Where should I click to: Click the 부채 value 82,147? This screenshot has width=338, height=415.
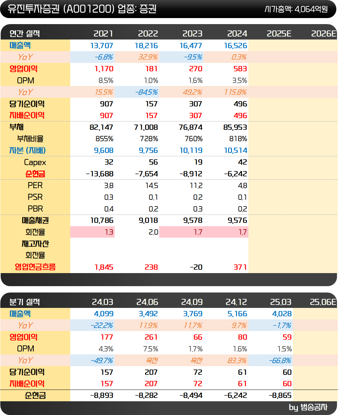coord(101,127)
